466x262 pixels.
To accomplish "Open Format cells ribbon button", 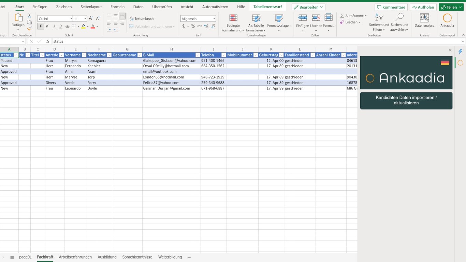I will tap(329, 23).
